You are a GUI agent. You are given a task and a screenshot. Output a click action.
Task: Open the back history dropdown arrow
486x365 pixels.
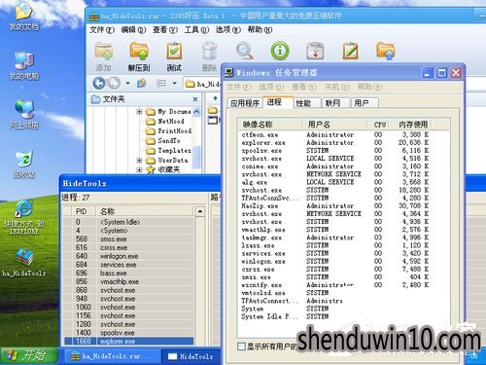click(128, 84)
